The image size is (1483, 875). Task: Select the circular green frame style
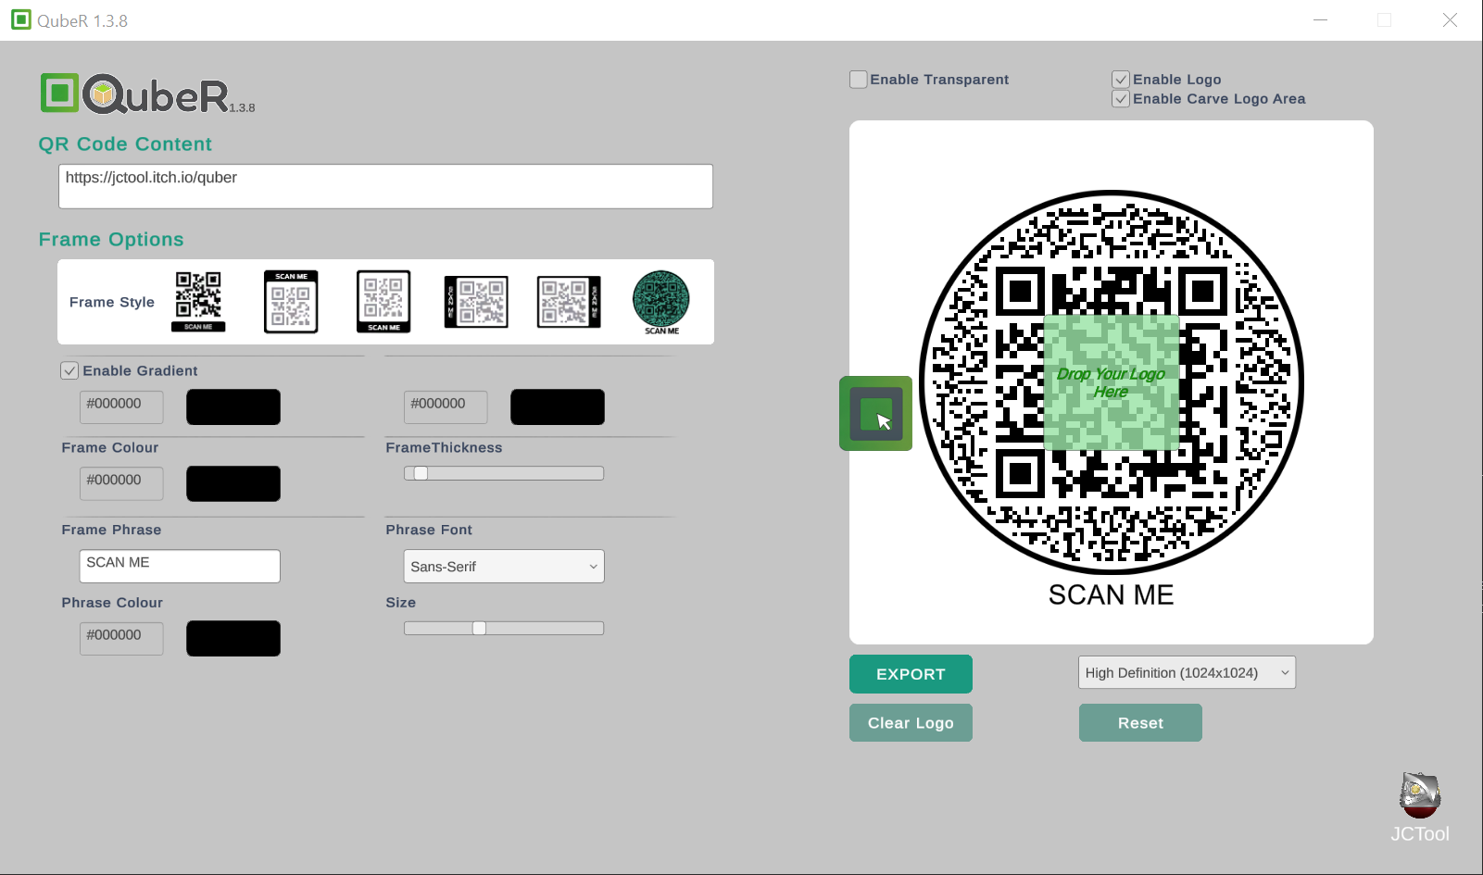point(661,302)
